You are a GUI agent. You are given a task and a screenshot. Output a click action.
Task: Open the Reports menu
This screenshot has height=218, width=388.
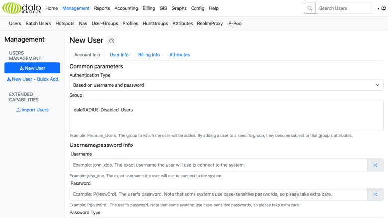[x=102, y=8]
